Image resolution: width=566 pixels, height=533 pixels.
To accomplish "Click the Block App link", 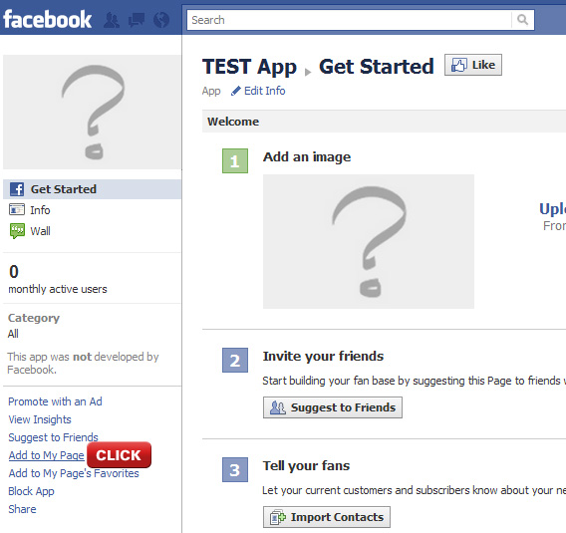I will [32, 491].
